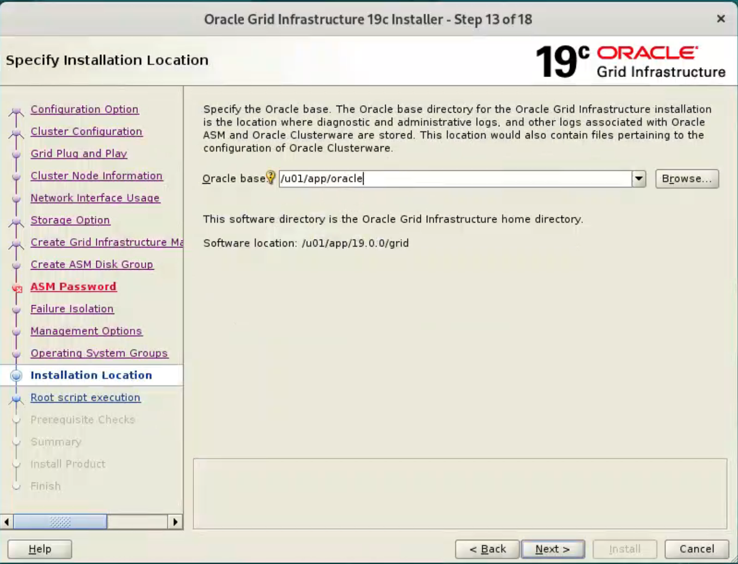Close the installer window

tap(721, 19)
